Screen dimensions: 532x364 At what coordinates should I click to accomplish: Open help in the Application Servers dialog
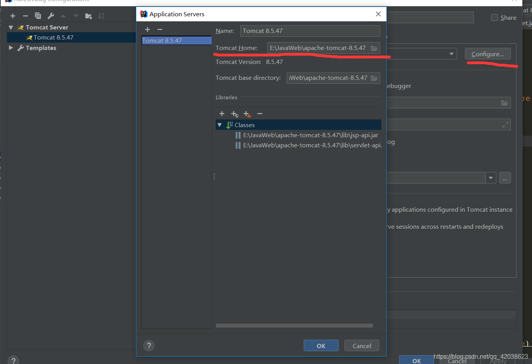tap(149, 345)
